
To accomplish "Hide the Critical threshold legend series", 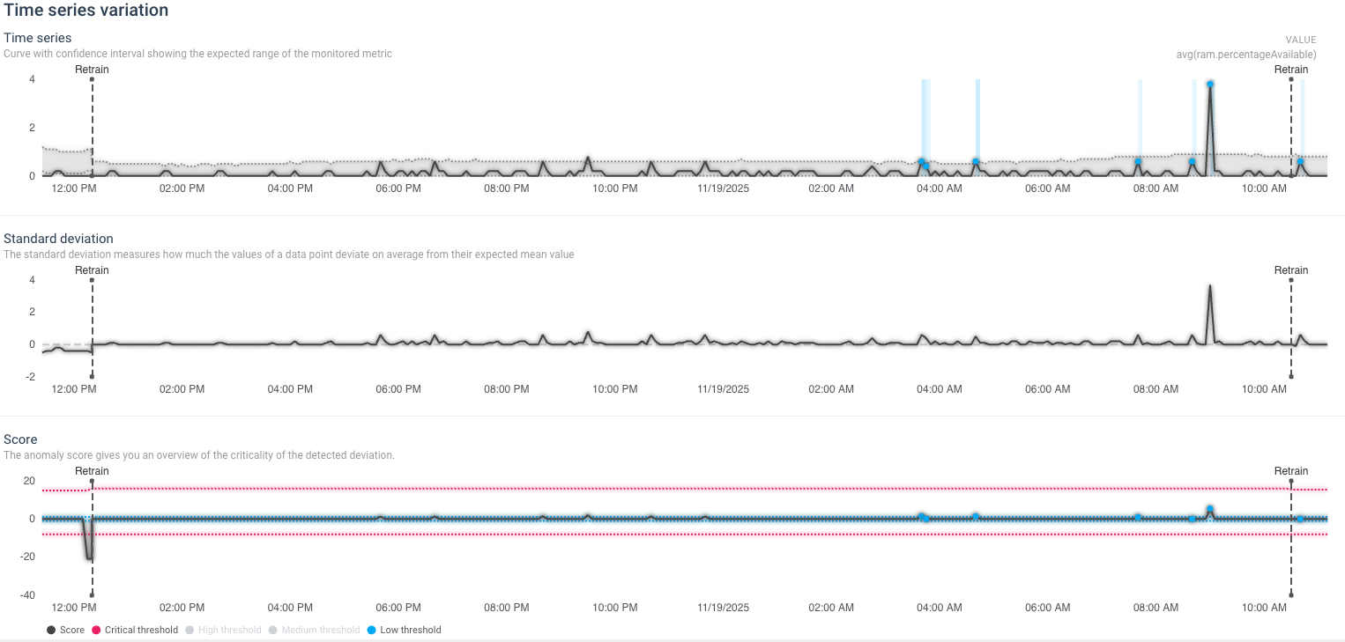I will coord(135,630).
